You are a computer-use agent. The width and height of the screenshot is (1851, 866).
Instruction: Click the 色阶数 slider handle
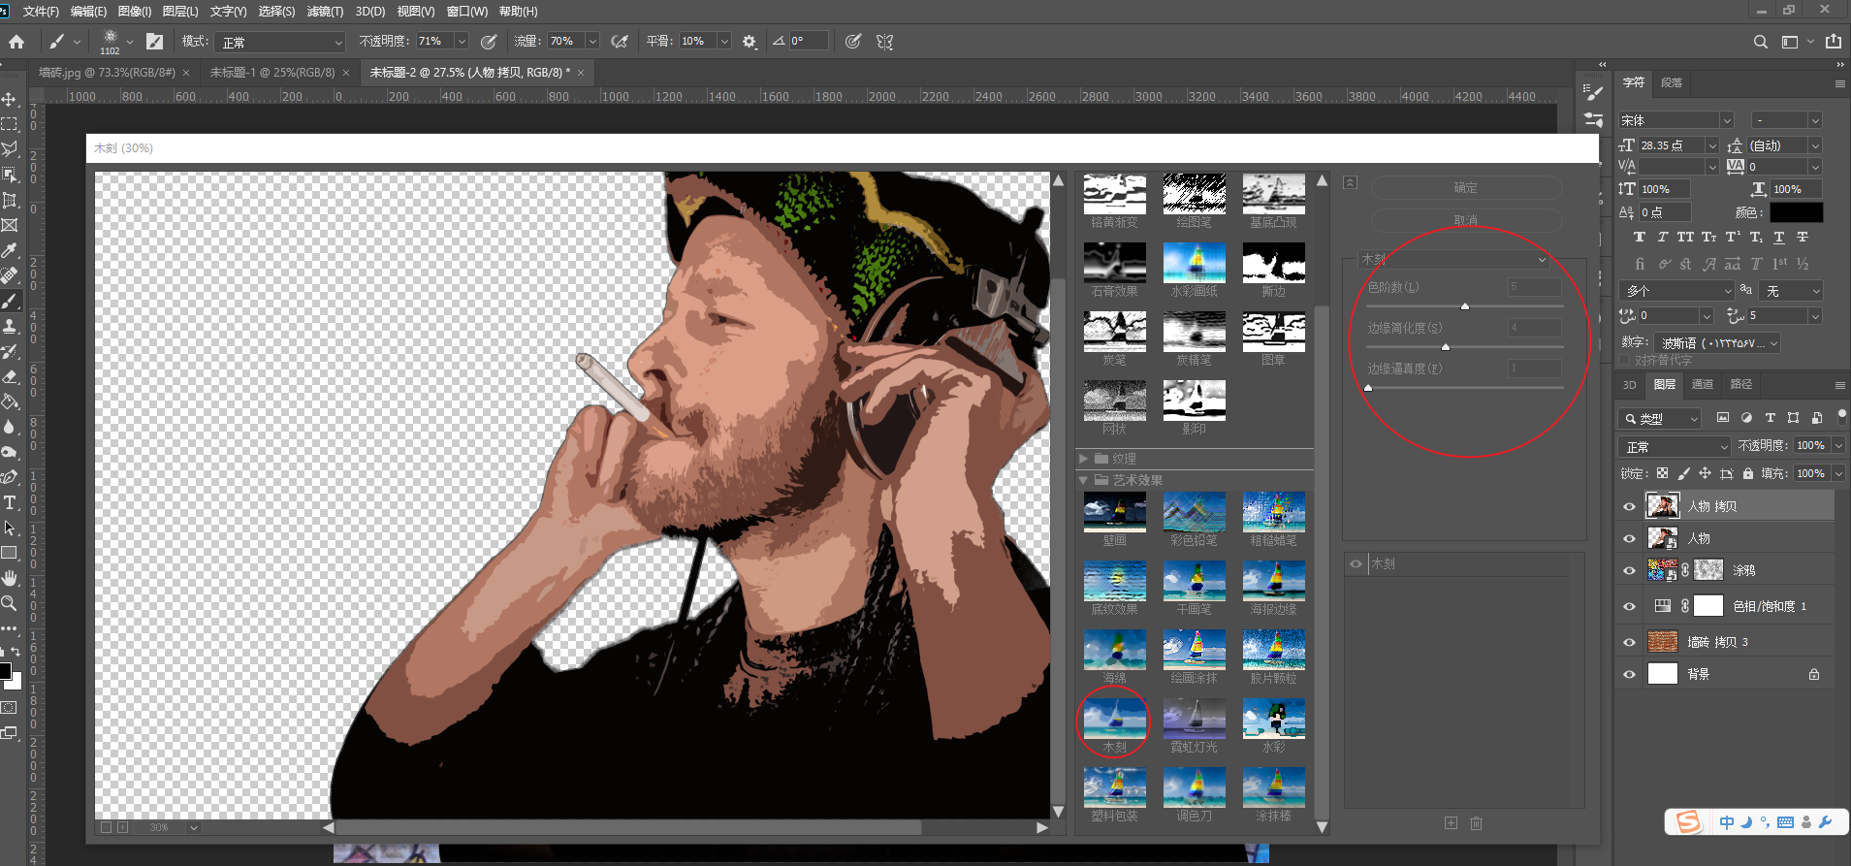tap(1465, 306)
